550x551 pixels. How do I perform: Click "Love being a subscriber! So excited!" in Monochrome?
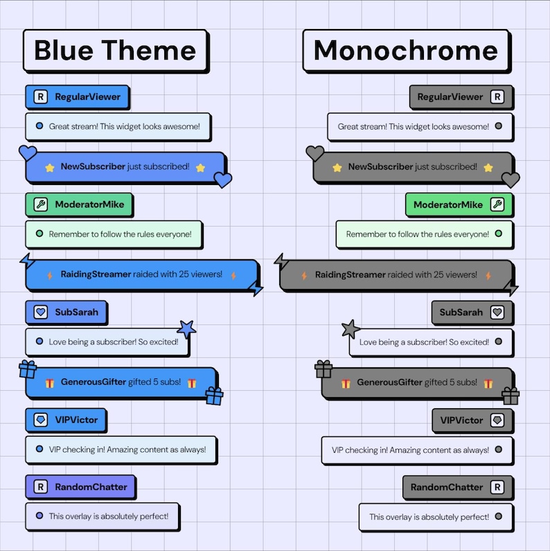424,342
